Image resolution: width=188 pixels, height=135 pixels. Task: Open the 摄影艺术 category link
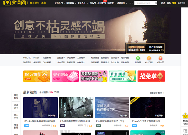[x=61, y=58]
